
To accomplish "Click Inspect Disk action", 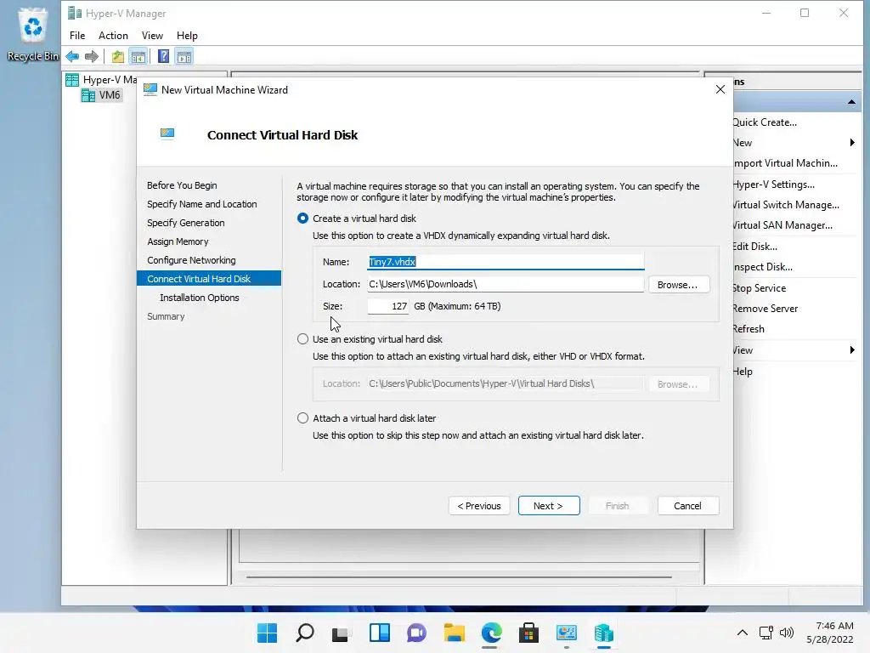I will coord(762,267).
